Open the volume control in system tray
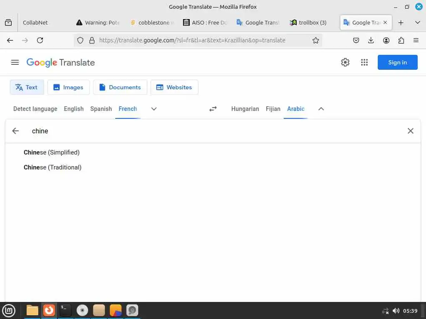Viewport: 426px width, 319px height. pyautogui.click(x=396, y=311)
